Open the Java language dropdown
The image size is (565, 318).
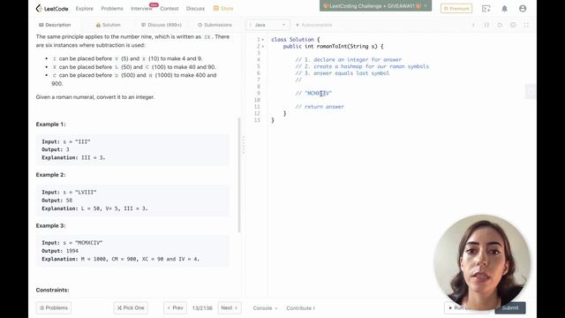(x=267, y=25)
